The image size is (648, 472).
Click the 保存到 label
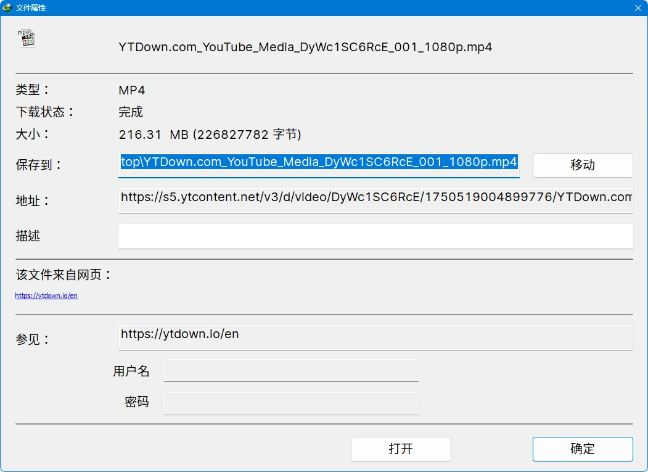click(x=39, y=165)
